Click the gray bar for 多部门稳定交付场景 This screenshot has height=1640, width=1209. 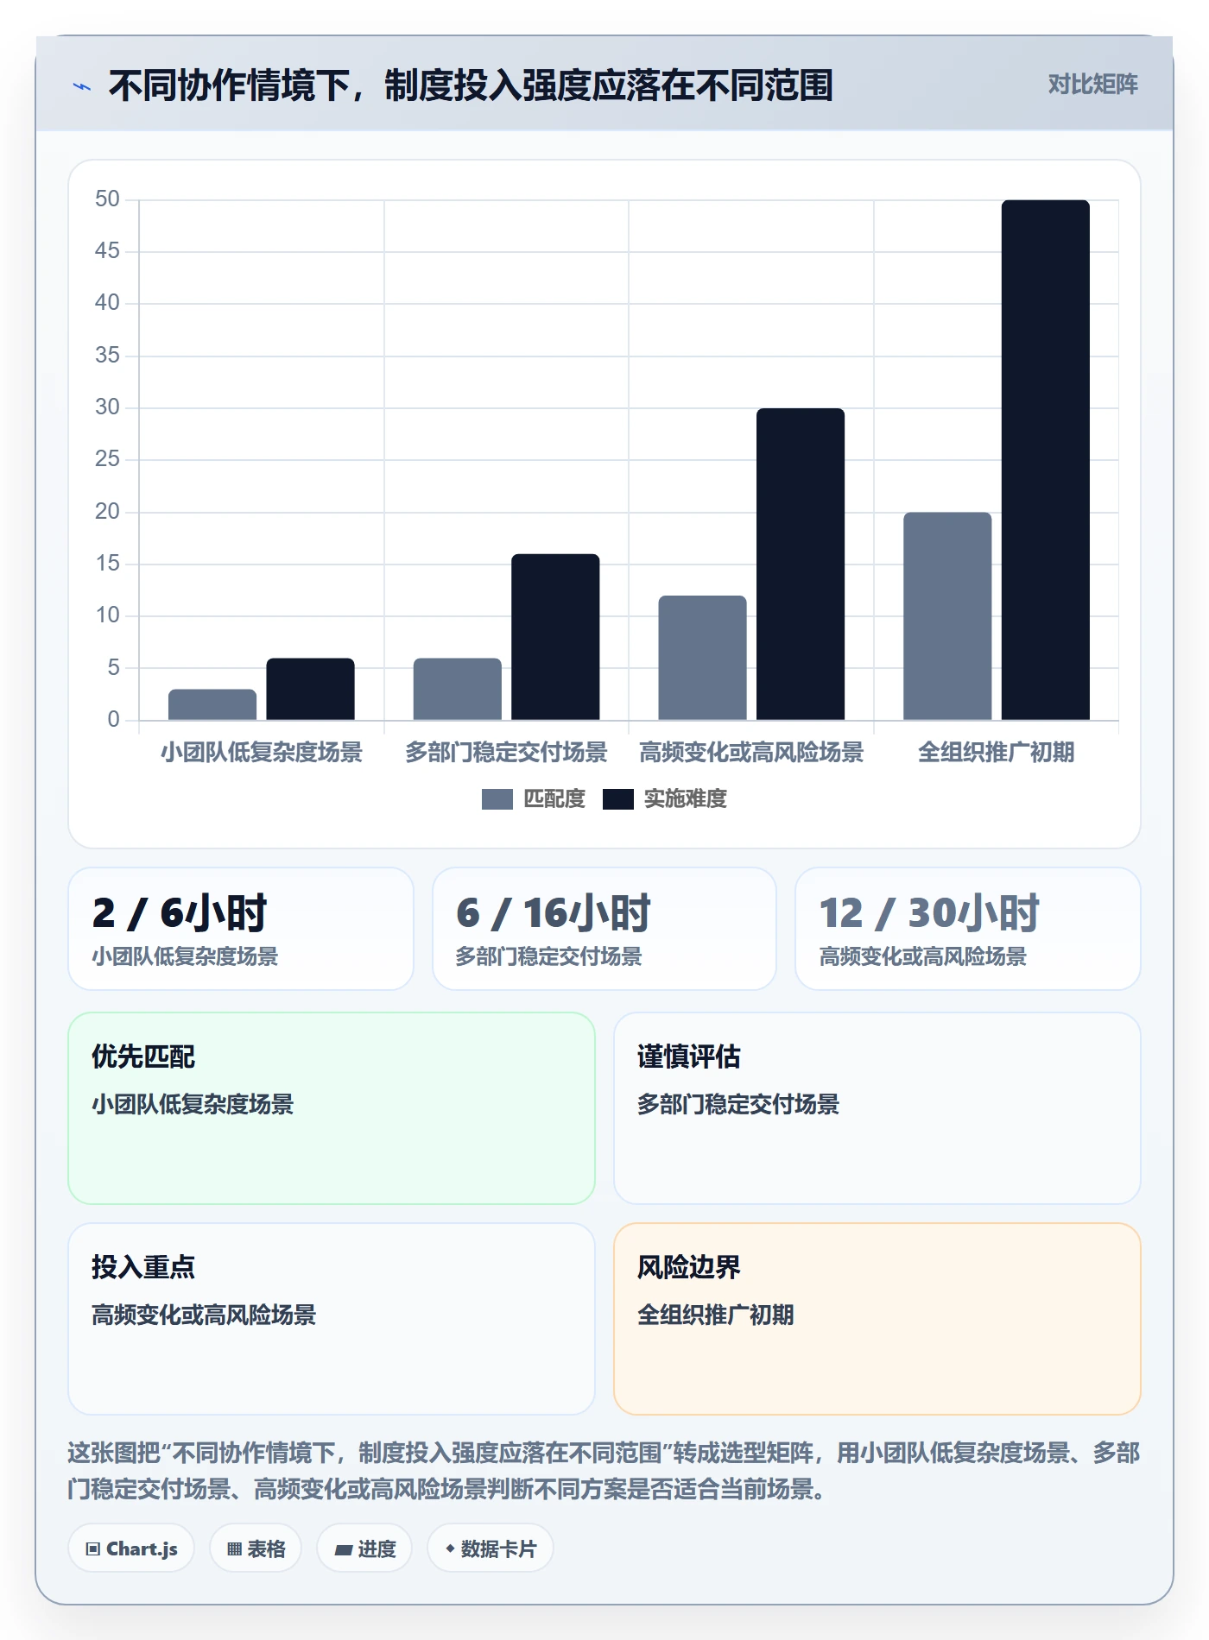457,689
